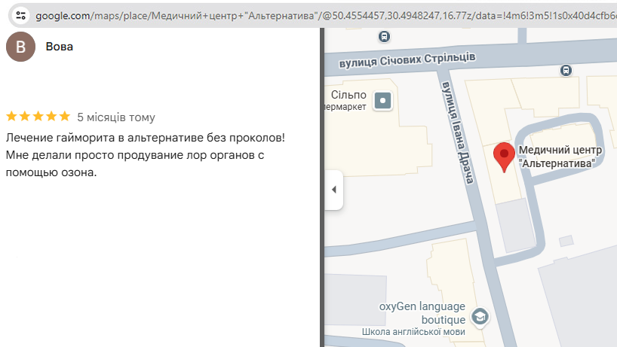The width and height of the screenshot is (617, 347).
Task: Collapse the side panel with arrow button
Action: pyautogui.click(x=333, y=190)
